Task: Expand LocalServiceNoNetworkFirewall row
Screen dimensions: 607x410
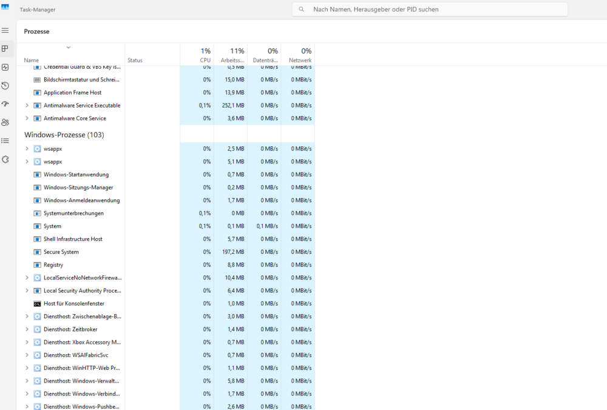Action: [x=27, y=278]
